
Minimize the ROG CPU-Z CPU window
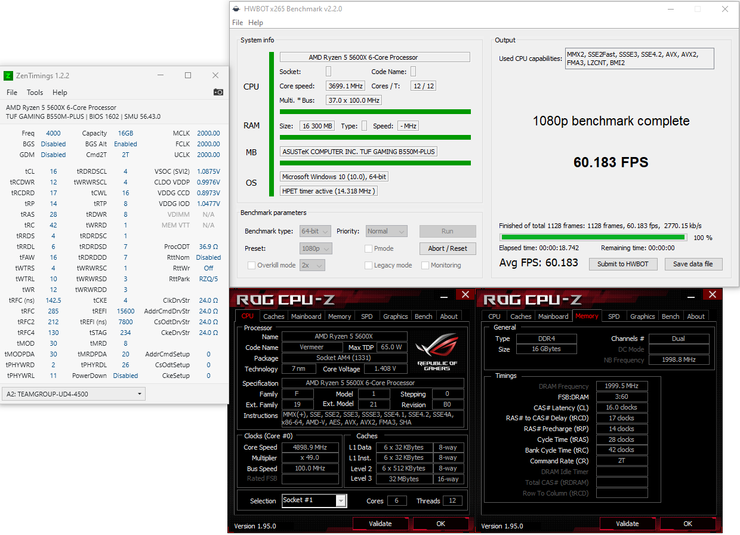tap(444, 297)
